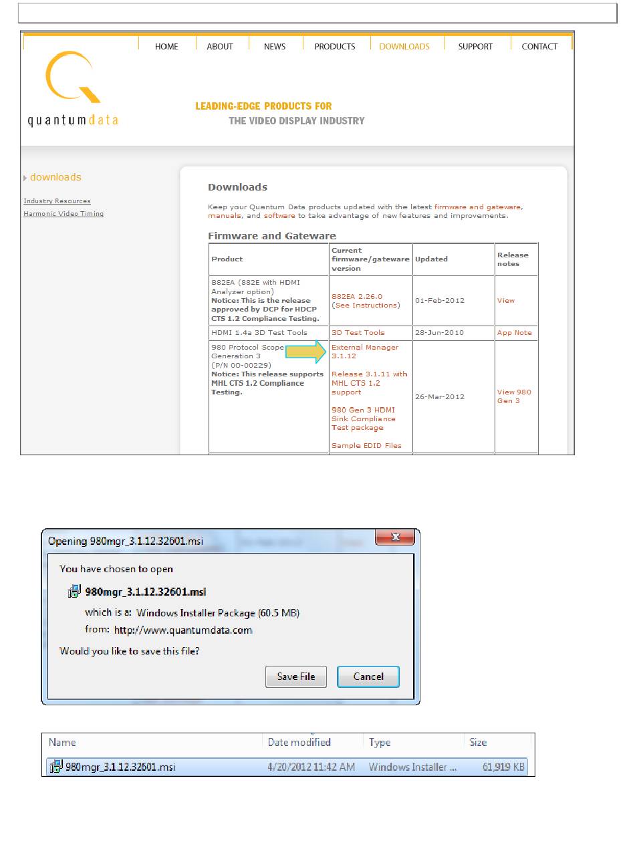Open the Industry Resources link
The width and height of the screenshot is (635, 847).
click(57, 201)
